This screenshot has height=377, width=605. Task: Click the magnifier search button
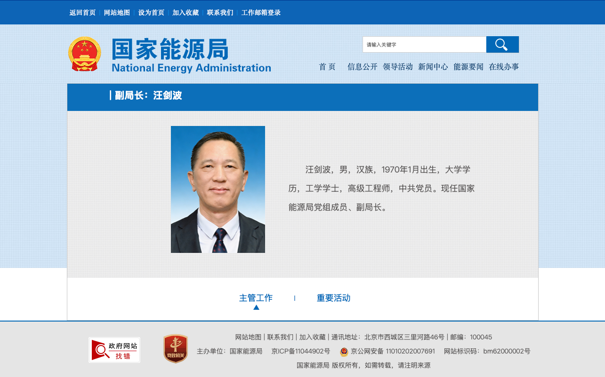click(x=502, y=45)
